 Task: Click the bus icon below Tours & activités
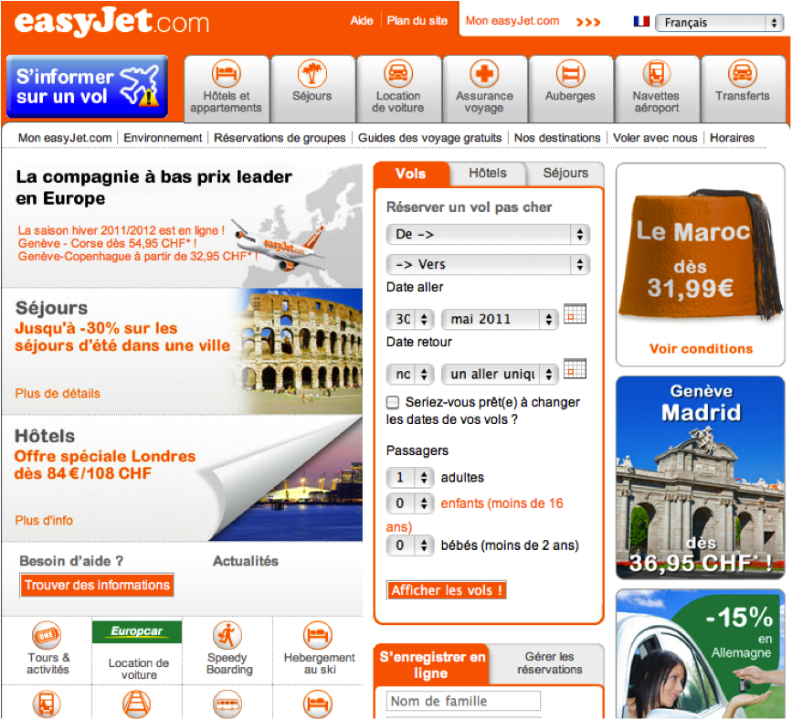(x=47, y=704)
